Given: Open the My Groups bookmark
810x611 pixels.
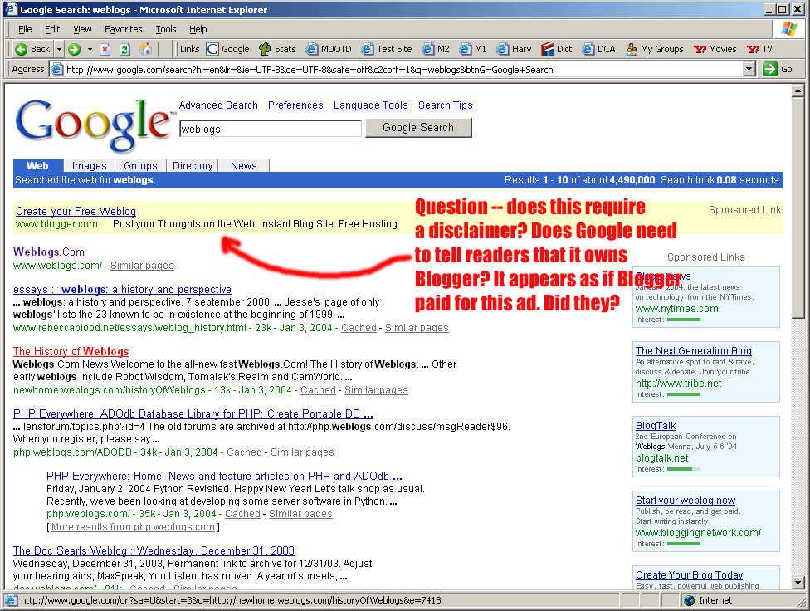Looking at the screenshot, I should (655, 49).
